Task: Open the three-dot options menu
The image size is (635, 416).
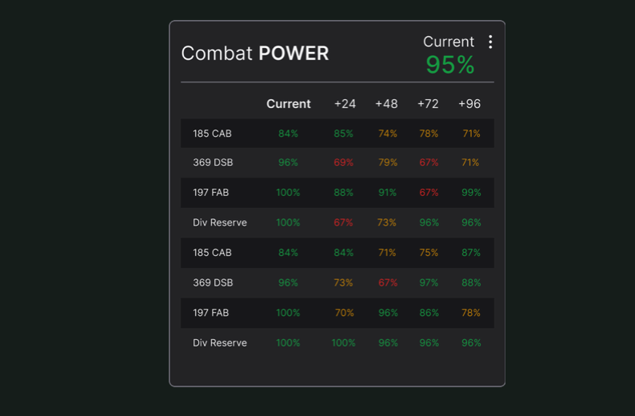Action: 490,42
